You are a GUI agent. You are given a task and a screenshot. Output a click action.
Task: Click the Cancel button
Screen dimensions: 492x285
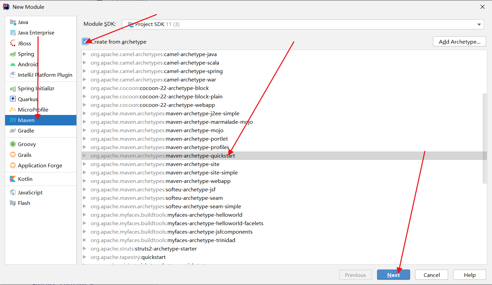click(x=431, y=275)
